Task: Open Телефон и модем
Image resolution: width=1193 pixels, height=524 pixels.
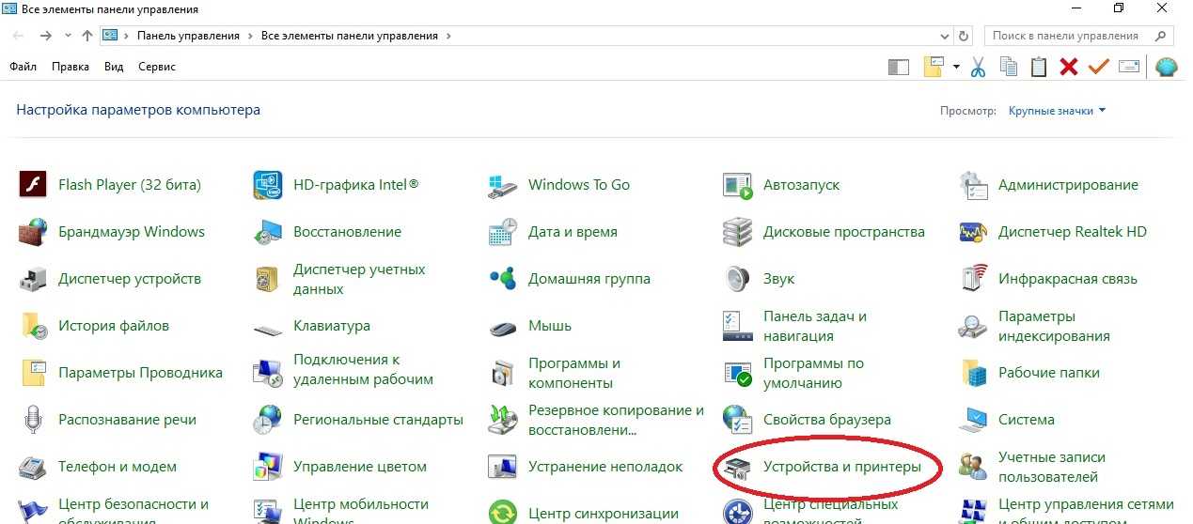Action: coord(98,467)
